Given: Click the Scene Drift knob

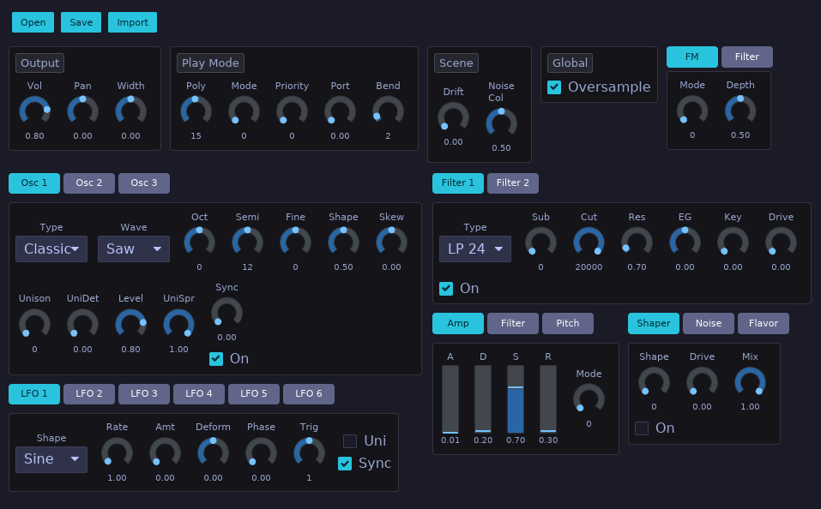Looking at the screenshot, I should pos(454,117).
